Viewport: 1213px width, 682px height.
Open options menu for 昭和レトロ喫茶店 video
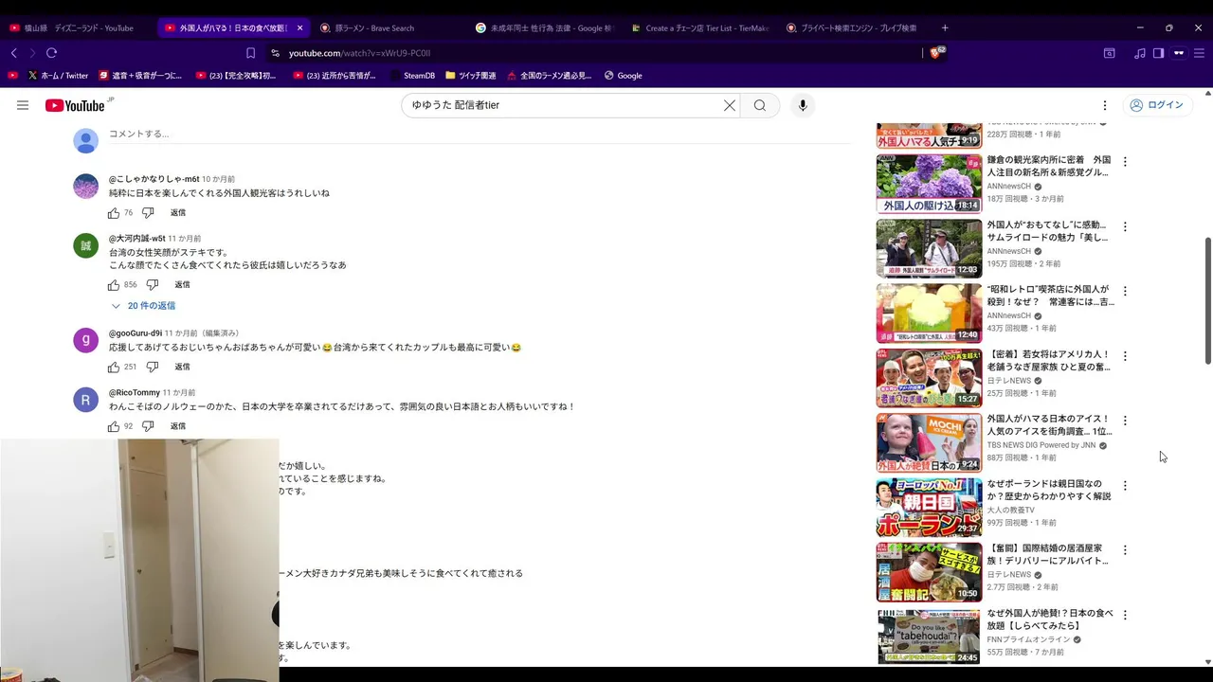tap(1125, 292)
